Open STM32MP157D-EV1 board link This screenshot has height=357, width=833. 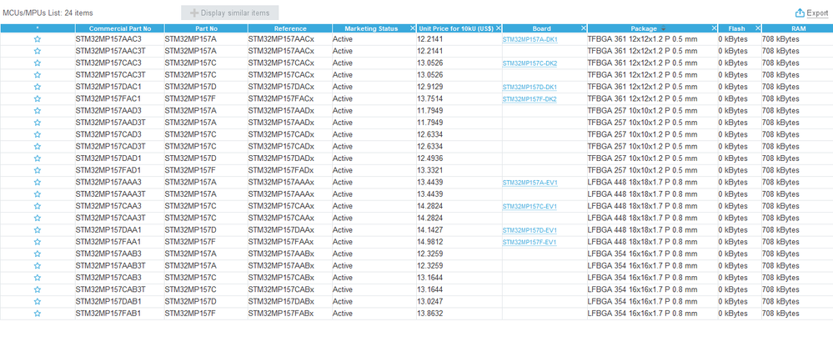coord(529,230)
